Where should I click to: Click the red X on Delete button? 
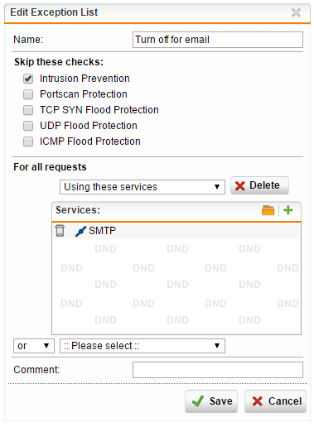[239, 185]
